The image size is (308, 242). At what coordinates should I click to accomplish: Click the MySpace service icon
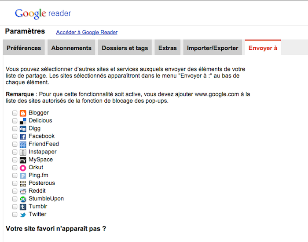[23, 160]
